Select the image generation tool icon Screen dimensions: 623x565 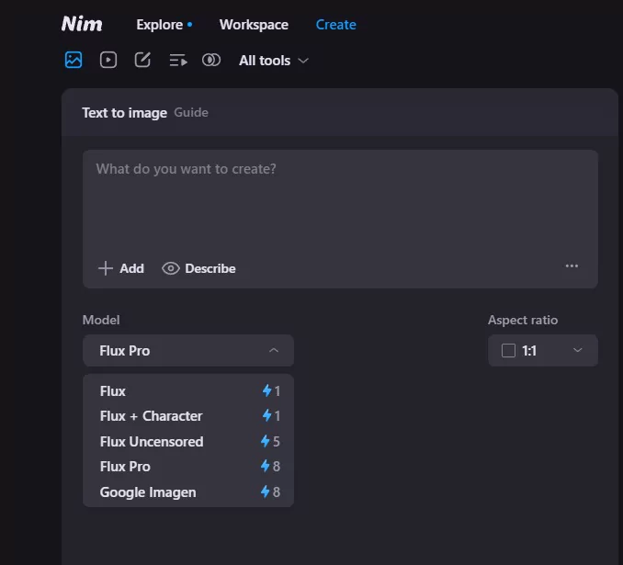(x=74, y=60)
